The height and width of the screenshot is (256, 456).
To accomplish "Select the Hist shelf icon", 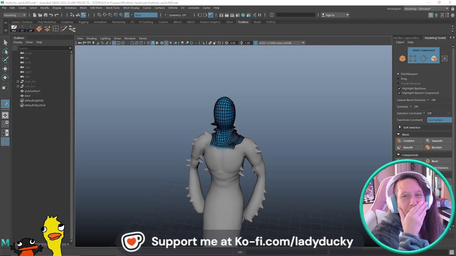I will pyautogui.click(x=14, y=28).
